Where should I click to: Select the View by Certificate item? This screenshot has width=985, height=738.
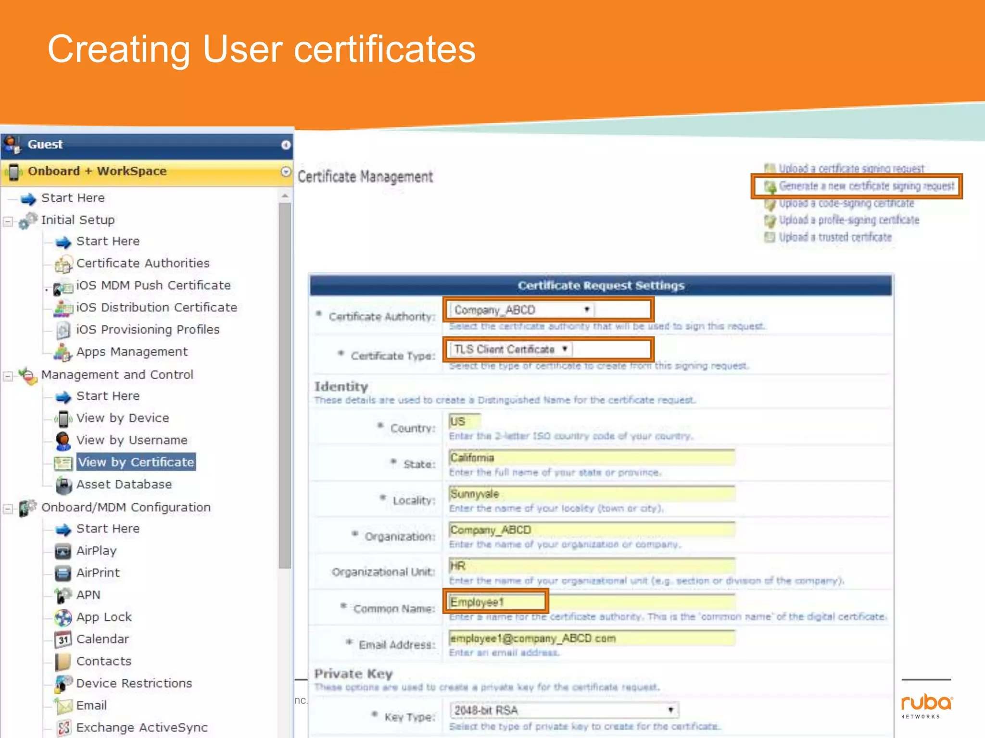(x=136, y=462)
